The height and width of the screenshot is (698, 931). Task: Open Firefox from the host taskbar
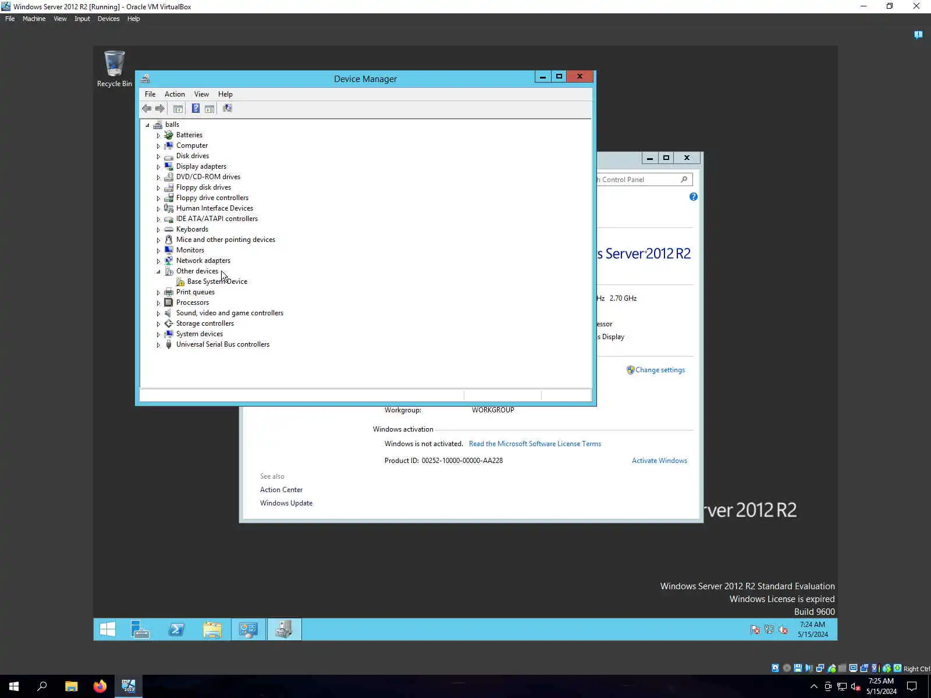tap(100, 686)
